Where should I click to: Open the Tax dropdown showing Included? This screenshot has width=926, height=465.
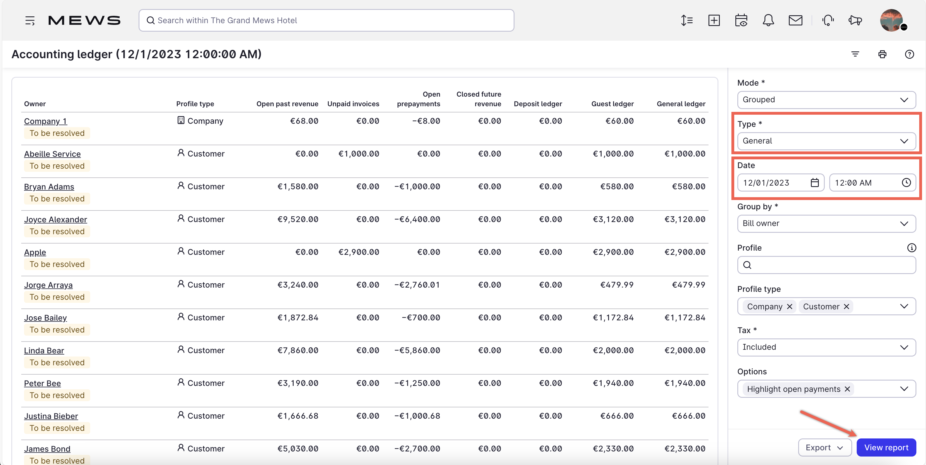click(x=826, y=347)
